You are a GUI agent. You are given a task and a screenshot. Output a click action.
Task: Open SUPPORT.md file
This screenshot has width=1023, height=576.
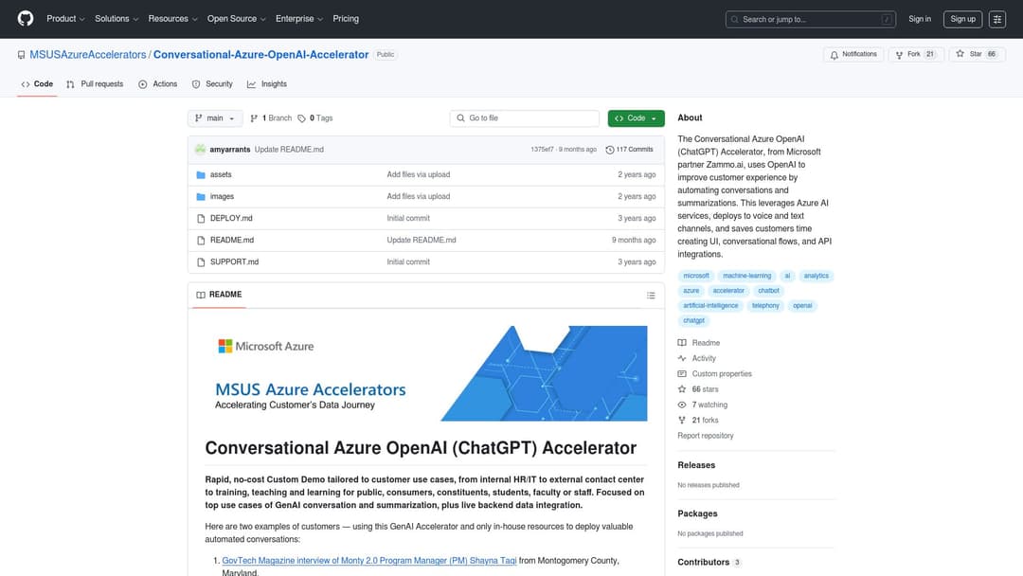click(234, 262)
